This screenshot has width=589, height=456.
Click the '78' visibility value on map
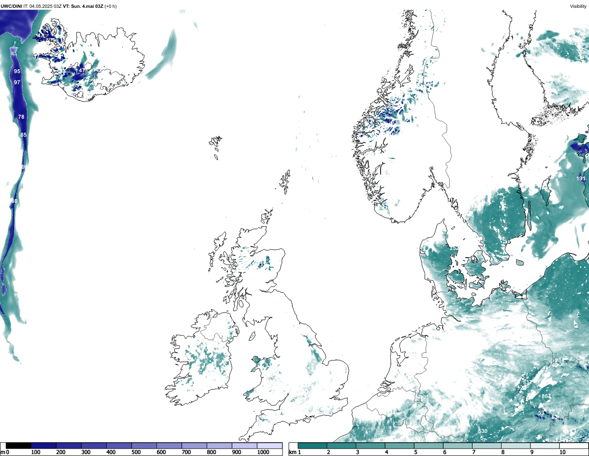[x=21, y=117]
